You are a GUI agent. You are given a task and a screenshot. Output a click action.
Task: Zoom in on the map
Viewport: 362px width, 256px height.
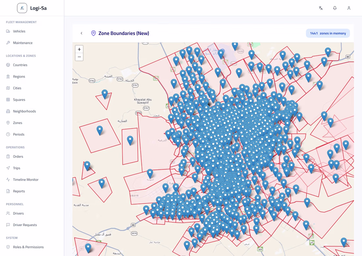(x=79, y=49)
